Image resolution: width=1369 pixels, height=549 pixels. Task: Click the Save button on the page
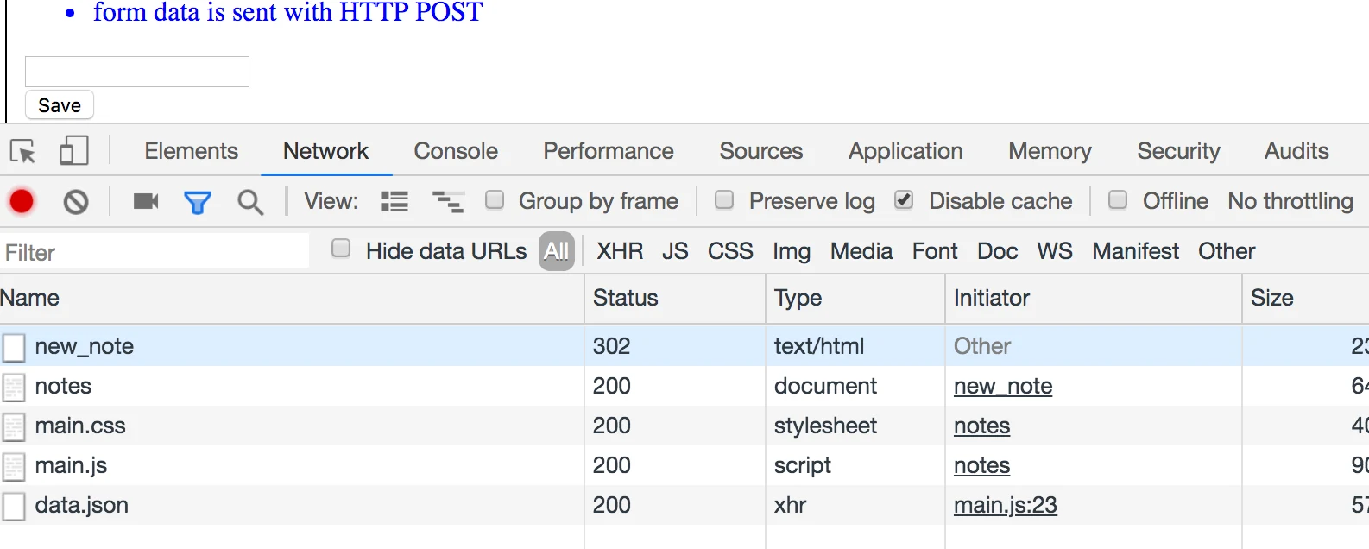tap(60, 105)
